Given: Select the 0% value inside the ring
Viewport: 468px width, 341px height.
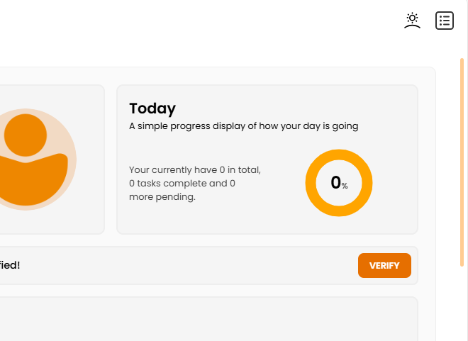Looking at the screenshot, I should click(339, 183).
